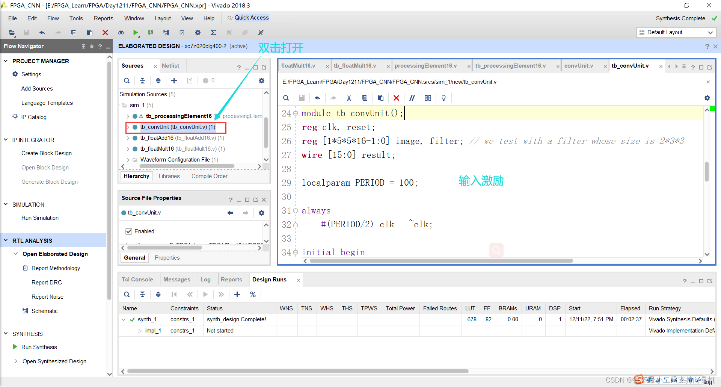Collapse Open Elaborated Design group
Screen dimensions: 721x387
click(x=16, y=254)
